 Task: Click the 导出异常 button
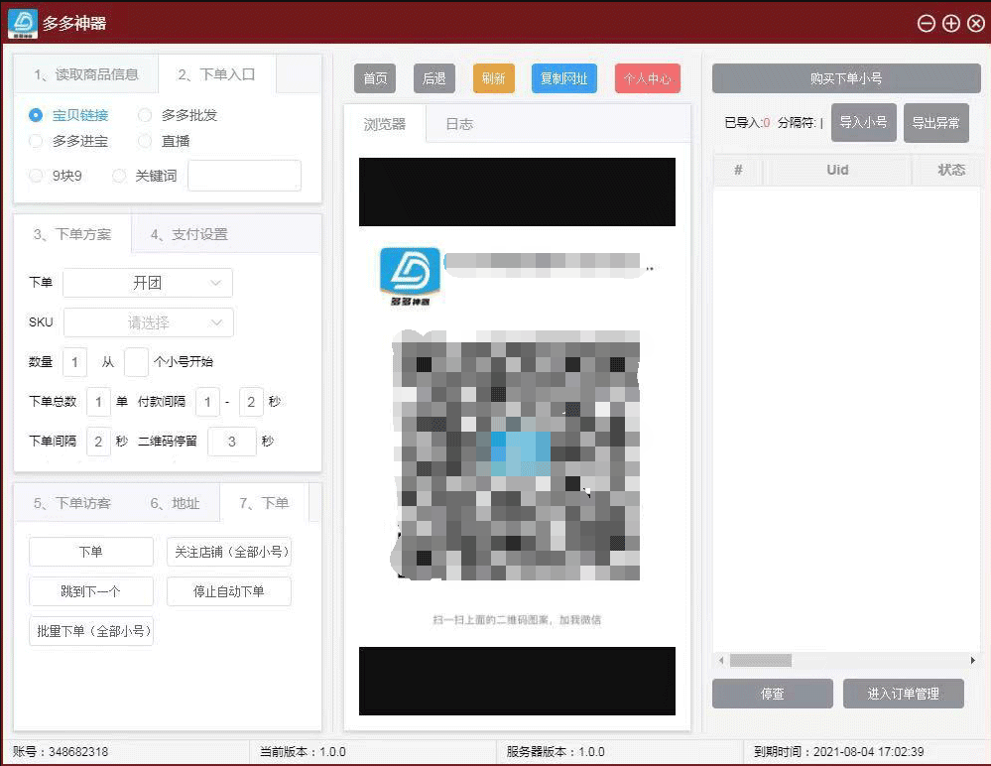936,122
